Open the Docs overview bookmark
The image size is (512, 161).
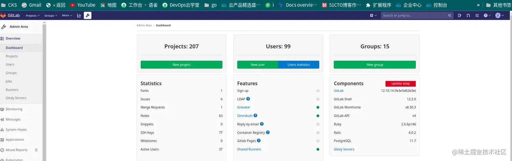tap(298, 5)
